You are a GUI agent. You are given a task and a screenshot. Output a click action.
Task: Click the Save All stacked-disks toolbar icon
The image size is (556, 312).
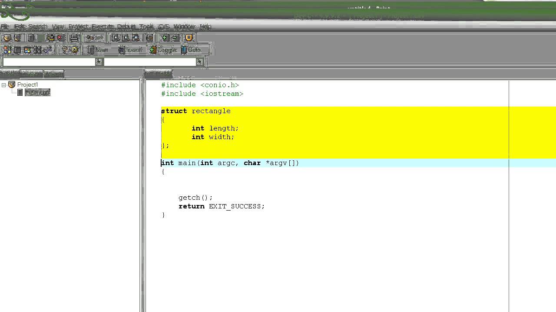[50, 38]
